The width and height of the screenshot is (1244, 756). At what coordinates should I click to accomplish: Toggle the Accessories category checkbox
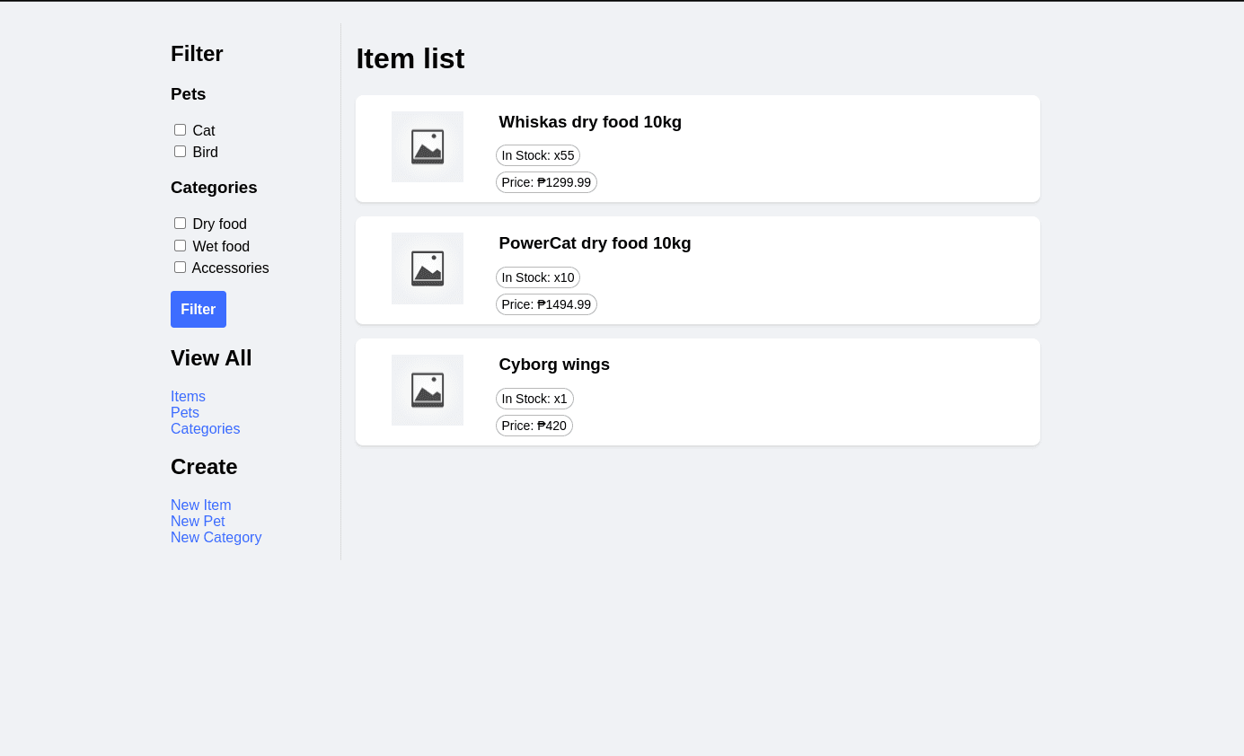pyautogui.click(x=181, y=268)
